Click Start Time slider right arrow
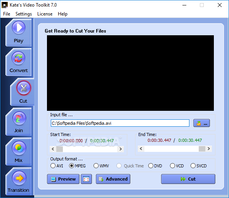This screenshot has width=229, height=198. (120, 149)
